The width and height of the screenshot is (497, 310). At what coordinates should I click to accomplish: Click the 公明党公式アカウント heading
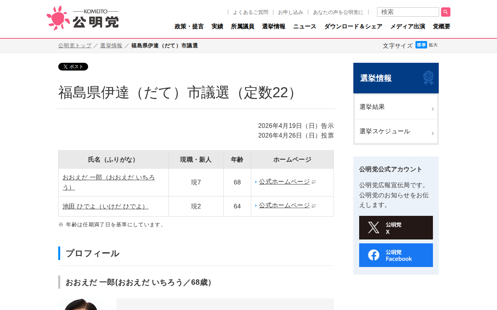391,169
